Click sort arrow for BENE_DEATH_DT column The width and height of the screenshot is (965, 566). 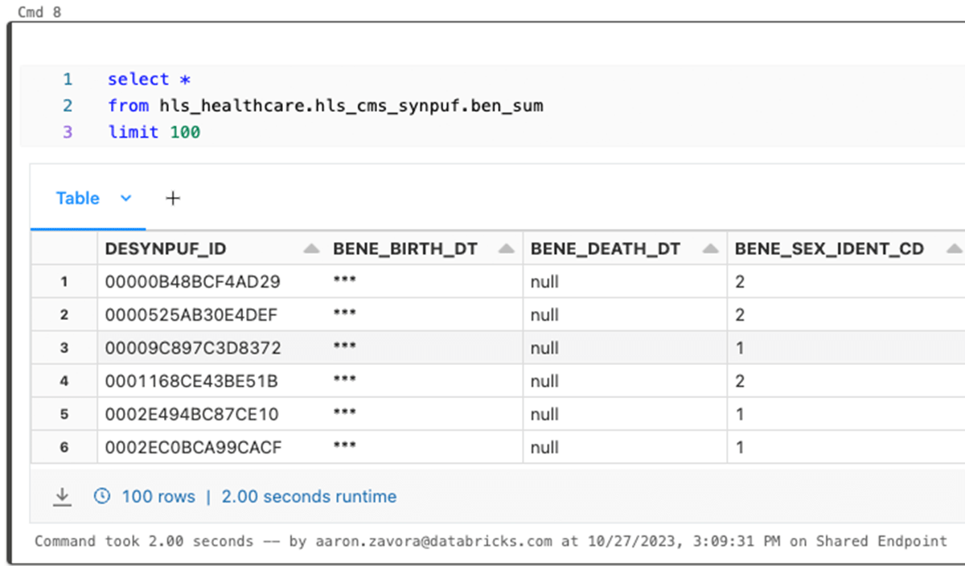point(711,249)
